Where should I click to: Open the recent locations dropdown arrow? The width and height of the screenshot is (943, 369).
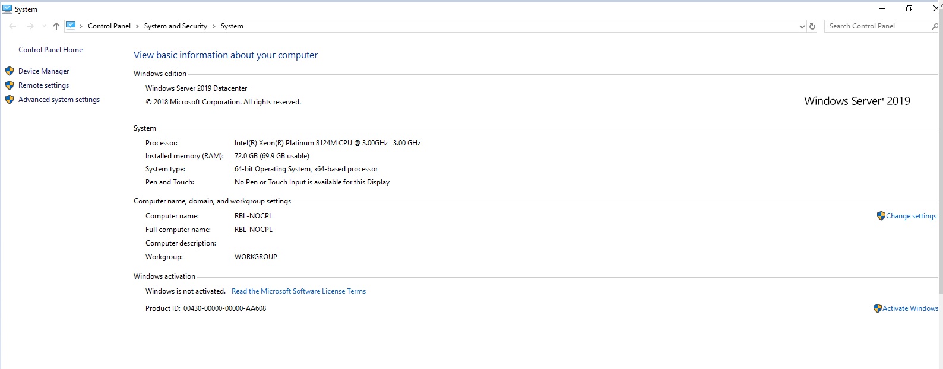tap(44, 26)
